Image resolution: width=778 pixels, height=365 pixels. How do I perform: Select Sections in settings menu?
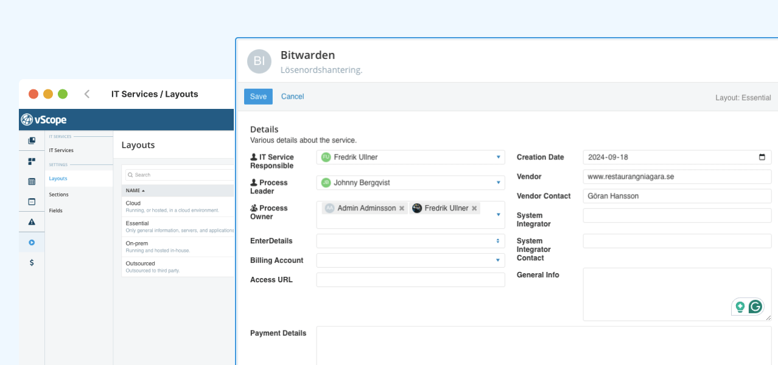click(59, 195)
